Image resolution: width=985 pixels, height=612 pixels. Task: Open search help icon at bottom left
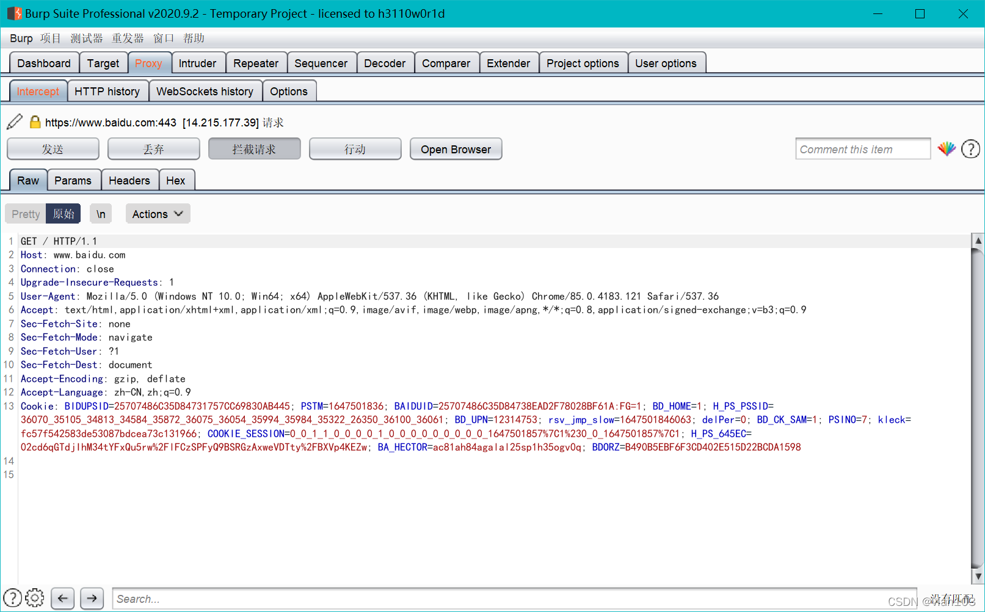12,598
